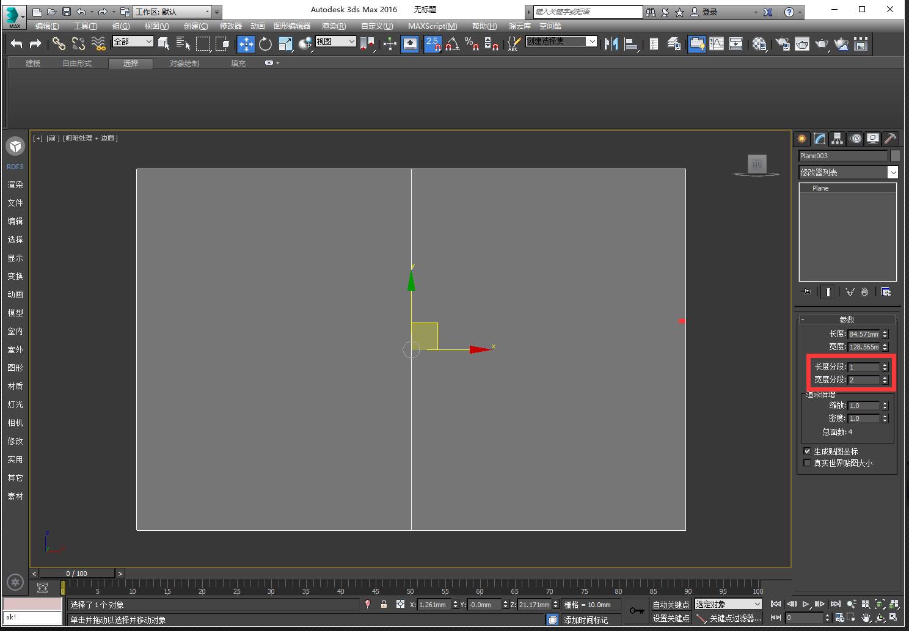Click Configure Modifier Sets icon
The width and height of the screenshot is (909, 631).
tap(886, 292)
